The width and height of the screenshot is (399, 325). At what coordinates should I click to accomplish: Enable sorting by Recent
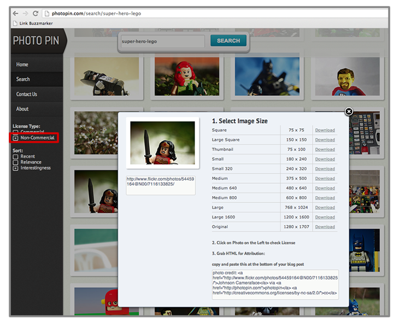[x=15, y=157]
